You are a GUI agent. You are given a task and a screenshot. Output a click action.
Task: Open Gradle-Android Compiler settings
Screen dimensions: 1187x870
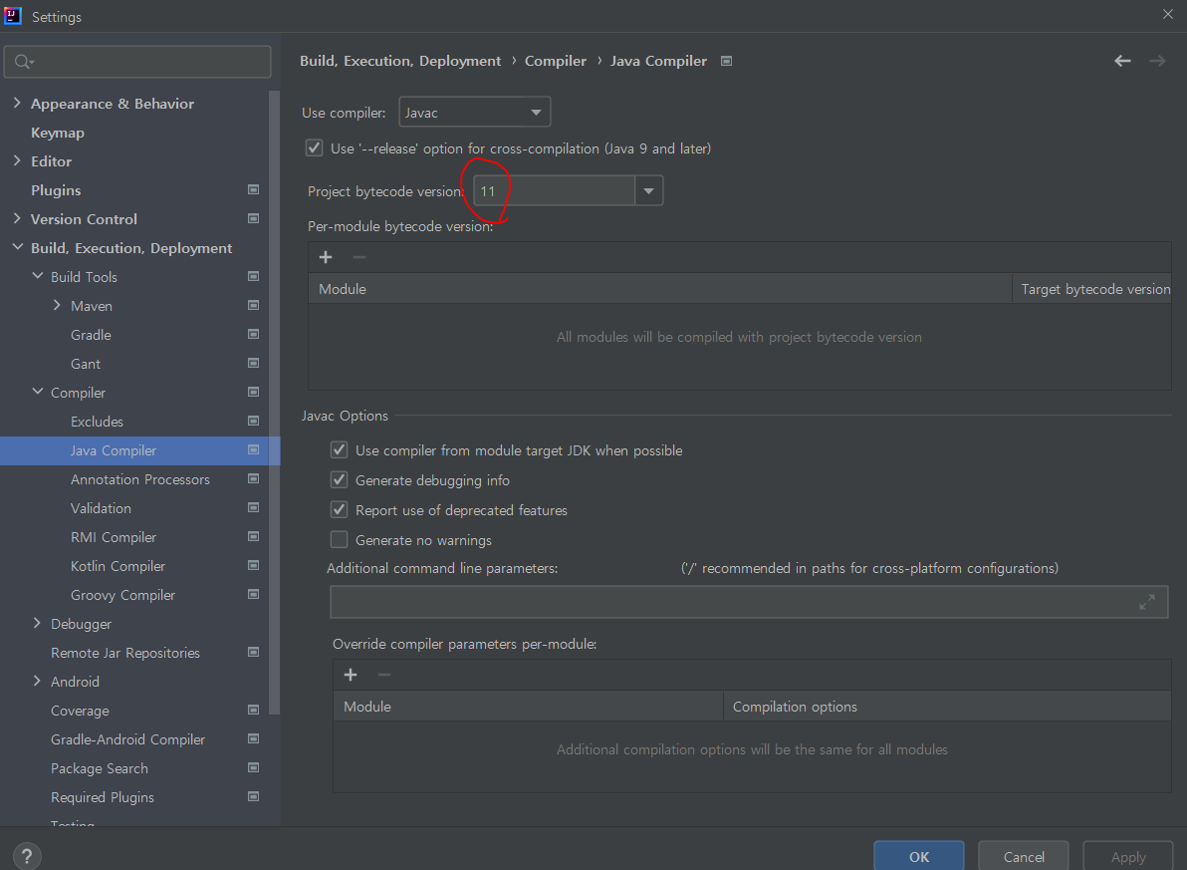[x=127, y=739]
